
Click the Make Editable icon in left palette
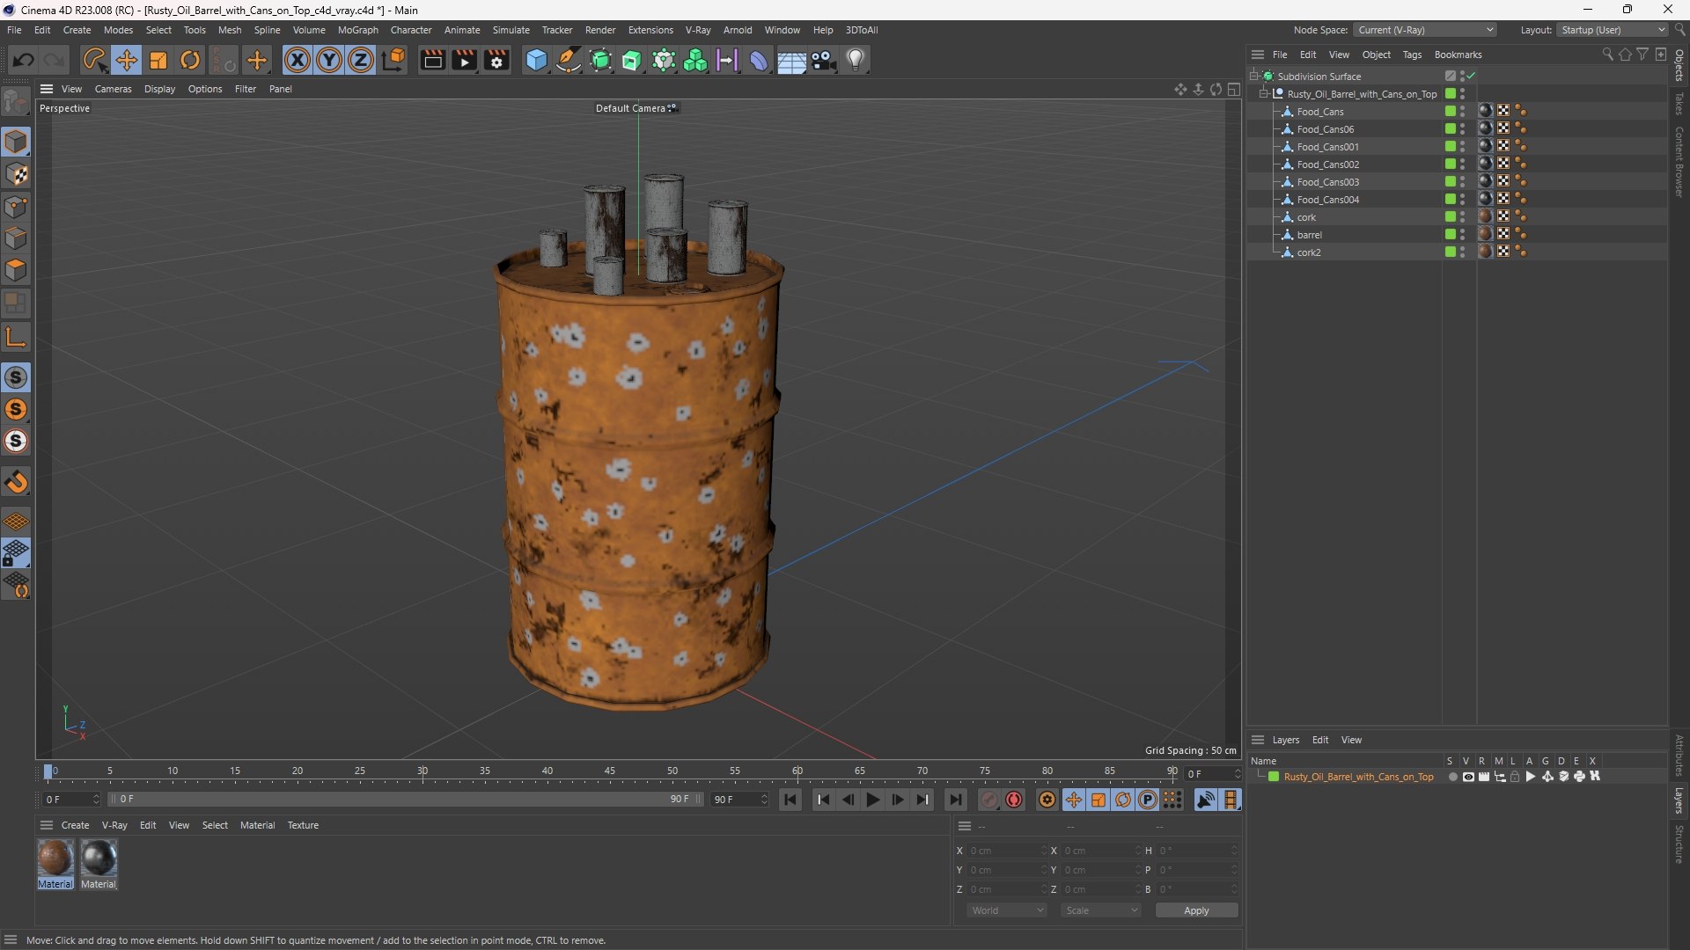tap(16, 103)
